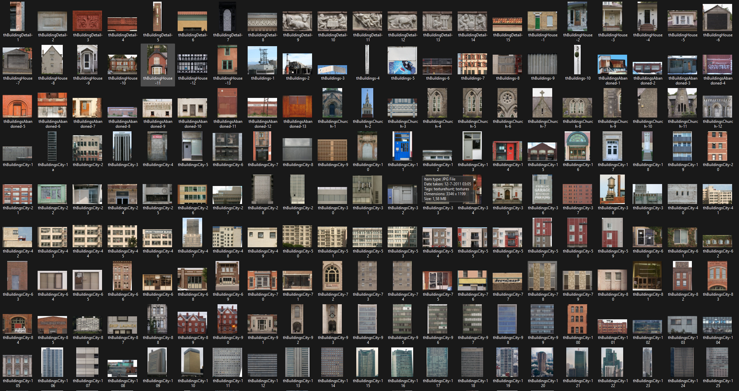
Task: Select the thBuildings-1 tower thumbnail
Action: point(262,60)
